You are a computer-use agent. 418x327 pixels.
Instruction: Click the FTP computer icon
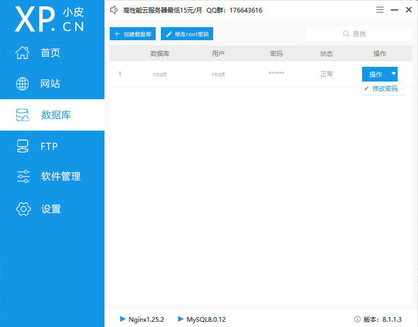pos(23,146)
